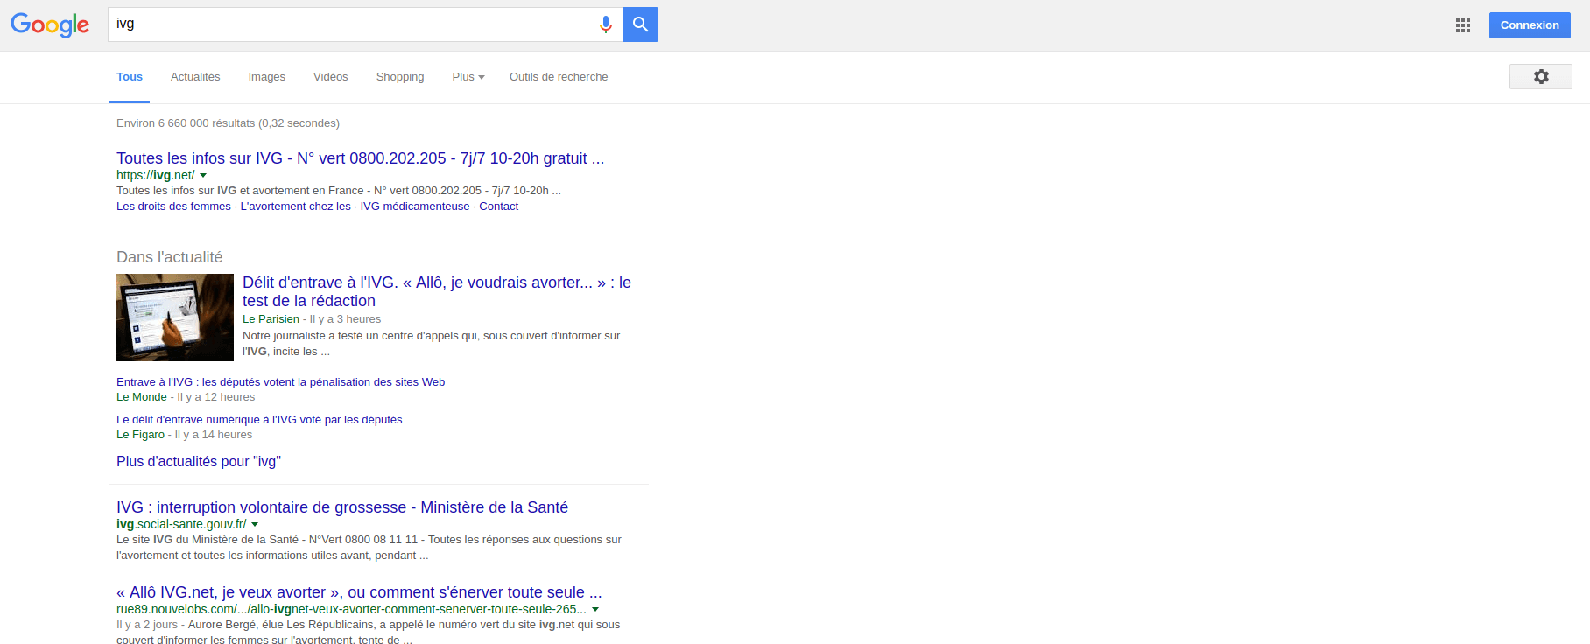Open the Contact sitelink
The height and width of the screenshot is (644, 1590).
498,206
